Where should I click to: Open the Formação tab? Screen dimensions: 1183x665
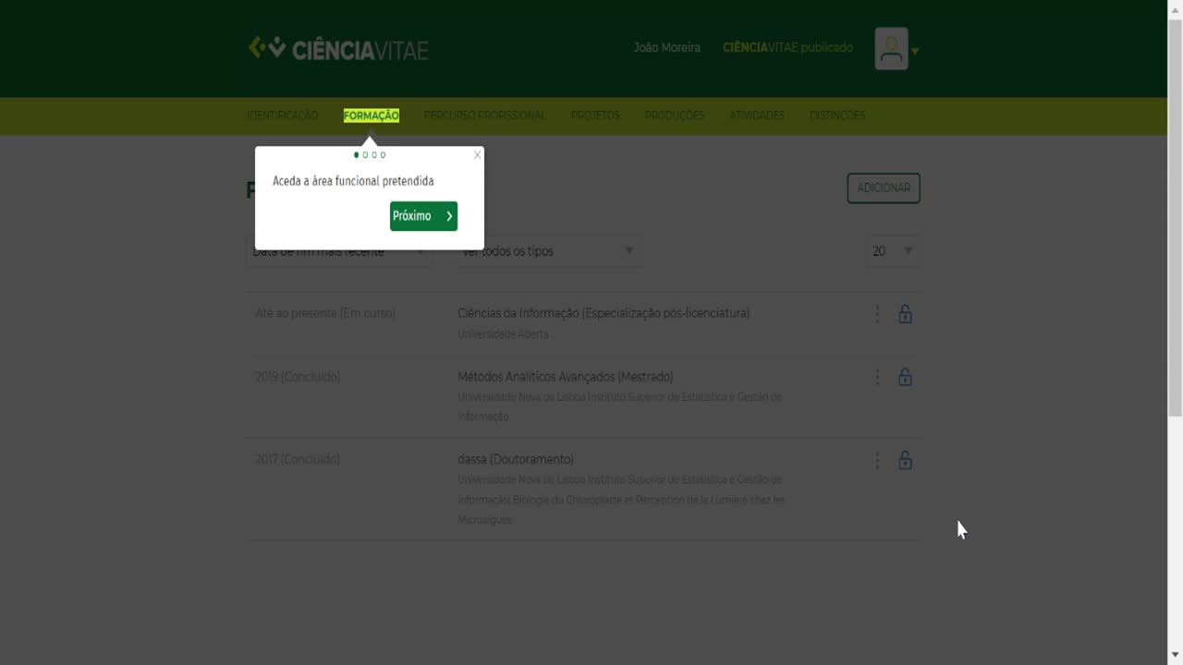click(371, 115)
